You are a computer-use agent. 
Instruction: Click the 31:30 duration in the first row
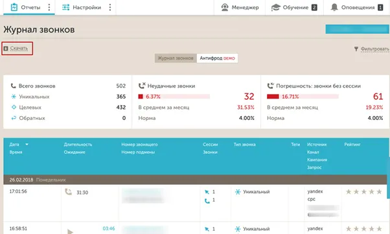[x=82, y=193]
